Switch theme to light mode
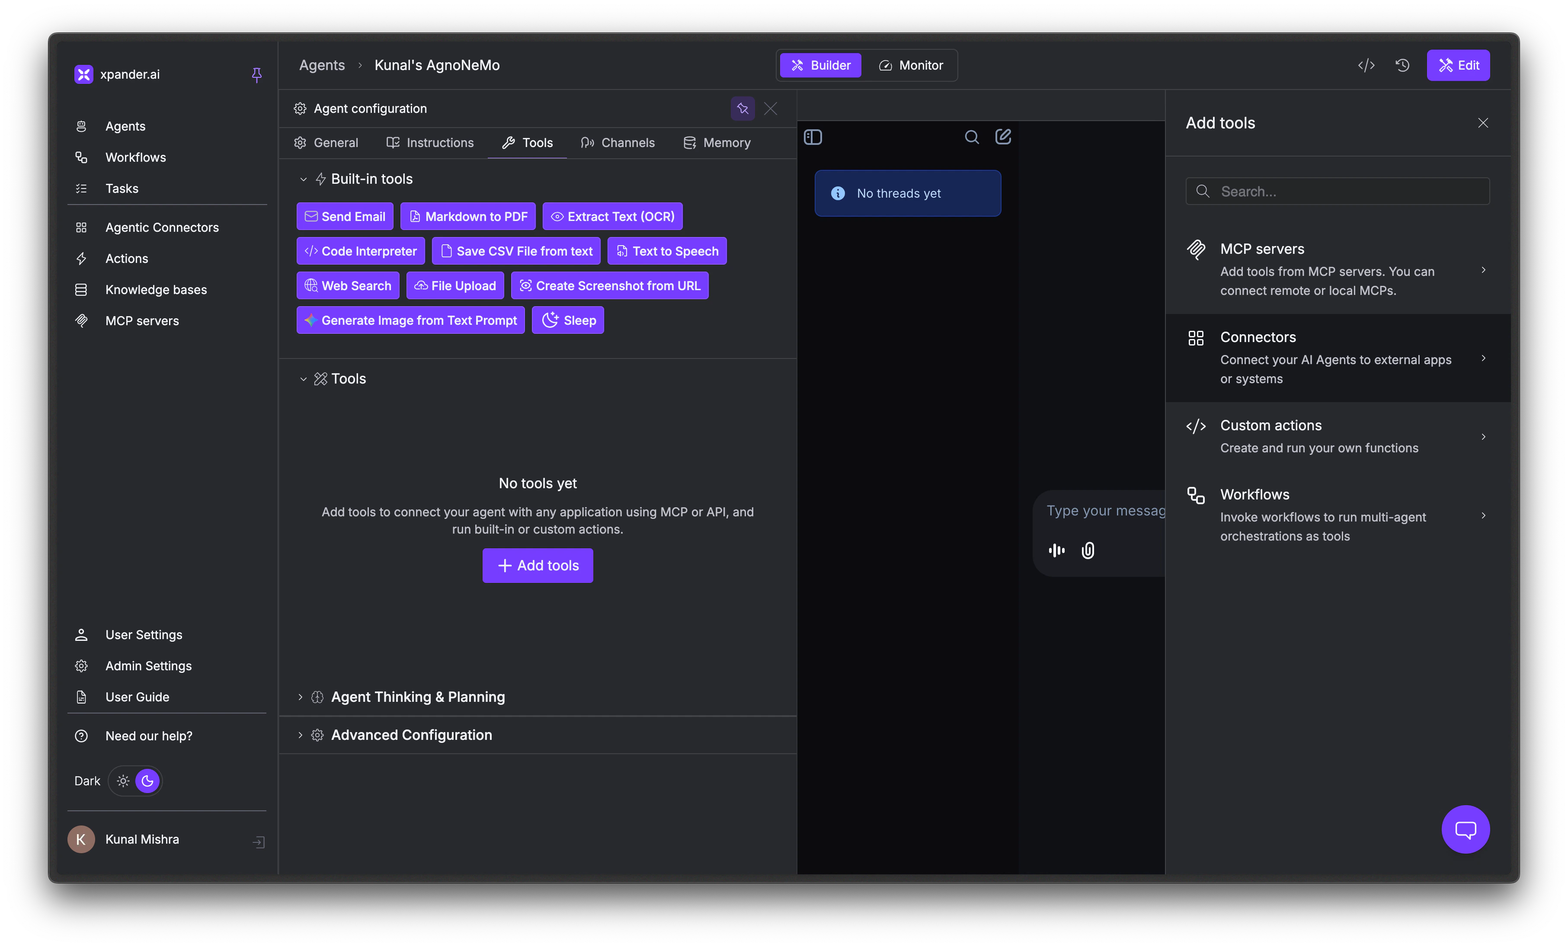The width and height of the screenshot is (1568, 947). tap(123, 781)
